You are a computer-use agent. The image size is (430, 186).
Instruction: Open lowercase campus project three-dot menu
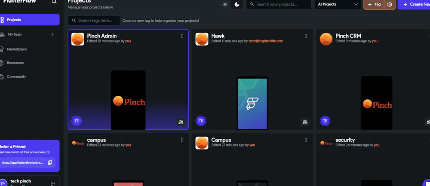point(181,140)
